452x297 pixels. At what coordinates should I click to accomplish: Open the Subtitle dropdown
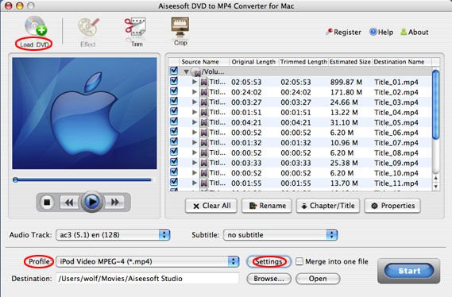[x=280, y=235]
